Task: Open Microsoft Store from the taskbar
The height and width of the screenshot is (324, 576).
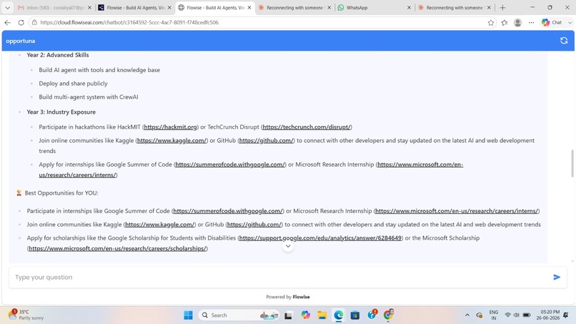Action: tap(355, 315)
